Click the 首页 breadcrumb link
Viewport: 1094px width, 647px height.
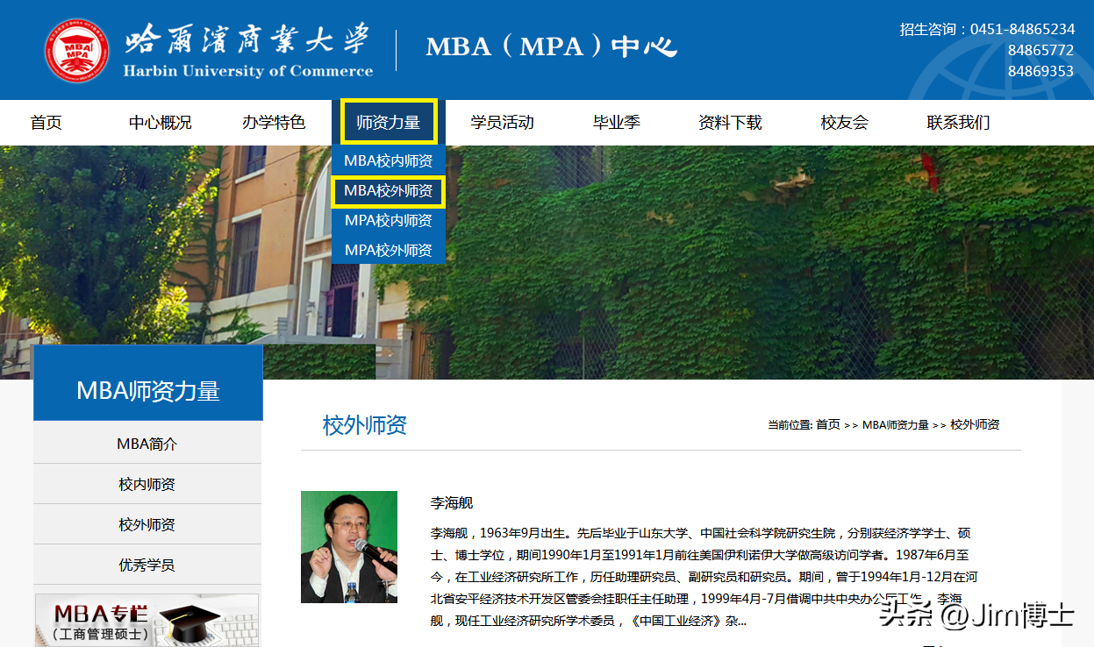coord(827,424)
